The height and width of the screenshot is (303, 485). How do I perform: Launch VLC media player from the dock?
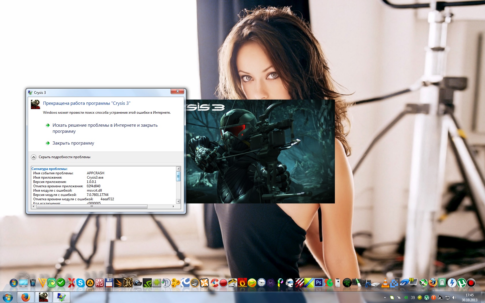385,283
